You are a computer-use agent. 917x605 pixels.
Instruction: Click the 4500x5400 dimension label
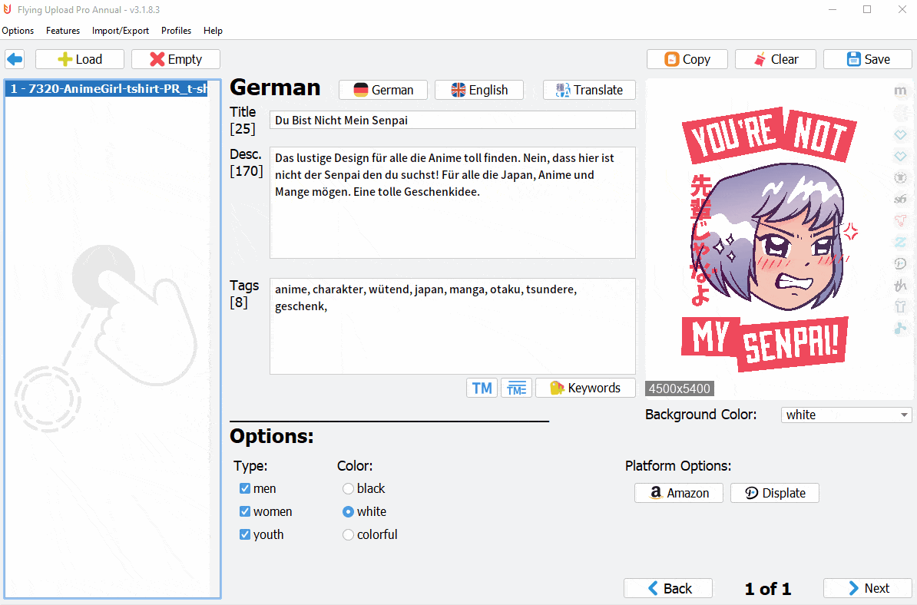680,388
